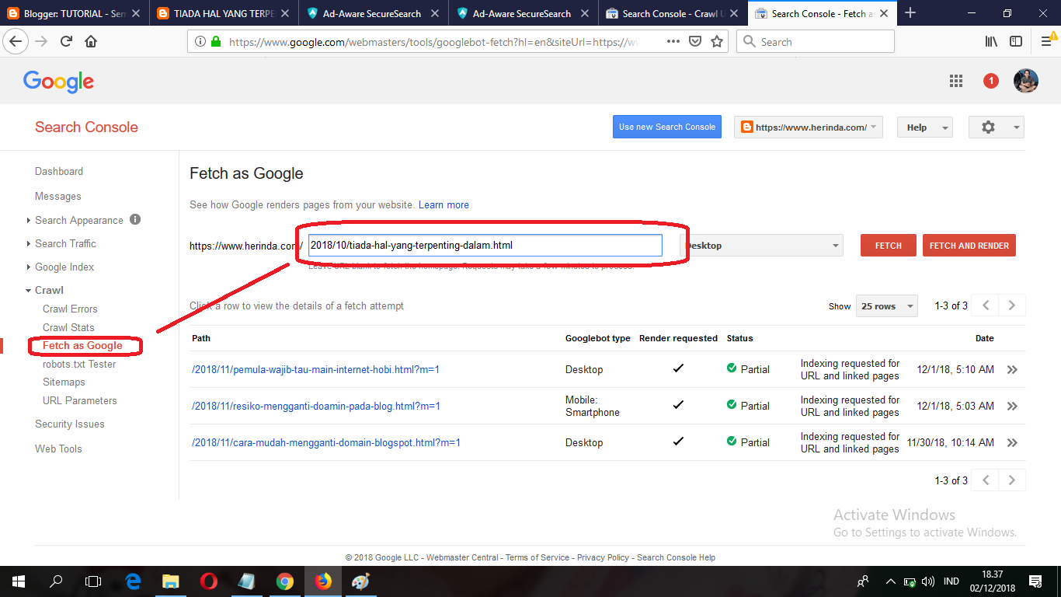The height and width of the screenshot is (597, 1061).
Task: Open Opera browser from taskbar
Action: 208,581
